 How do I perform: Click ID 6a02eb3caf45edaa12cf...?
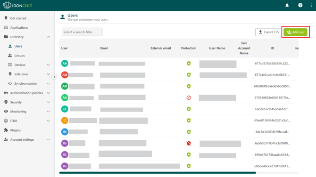272,109
